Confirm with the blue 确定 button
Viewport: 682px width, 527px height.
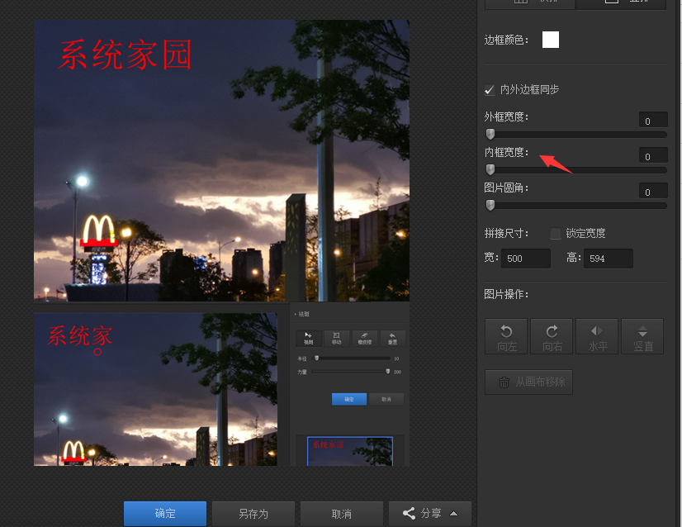(x=165, y=514)
